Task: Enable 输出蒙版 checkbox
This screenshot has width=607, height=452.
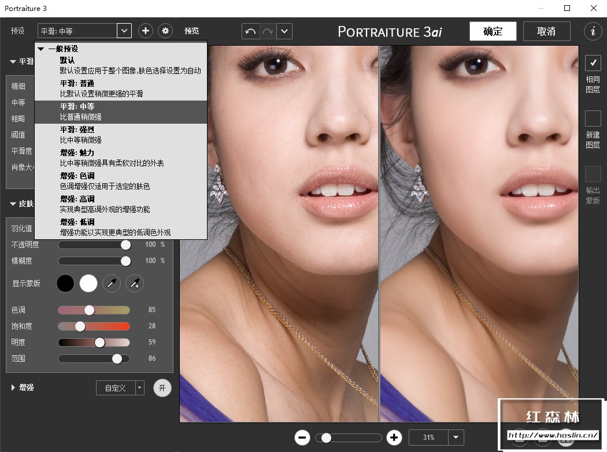Action: tap(593, 174)
